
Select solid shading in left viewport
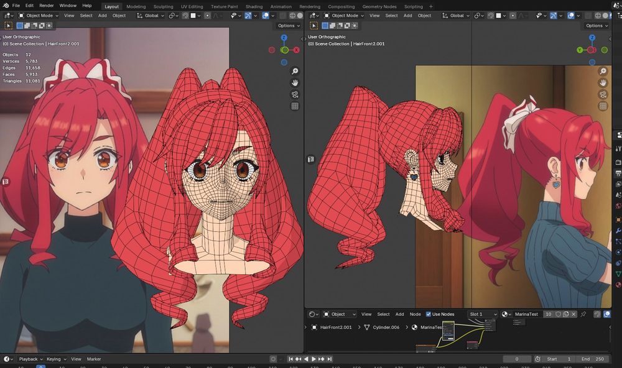click(x=300, y=16)
